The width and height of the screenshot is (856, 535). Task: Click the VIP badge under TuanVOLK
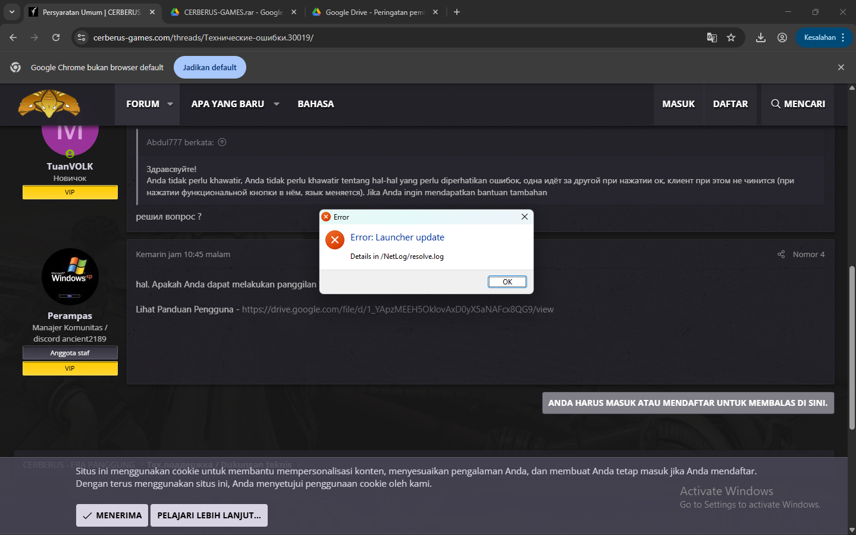click(x=70, y=192)
